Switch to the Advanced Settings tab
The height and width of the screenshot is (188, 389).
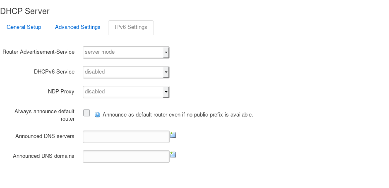point(78,27)
